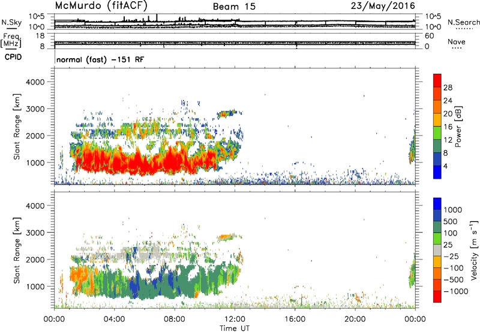
Task: Click the Time UT axis title
Action: (235, 328)
